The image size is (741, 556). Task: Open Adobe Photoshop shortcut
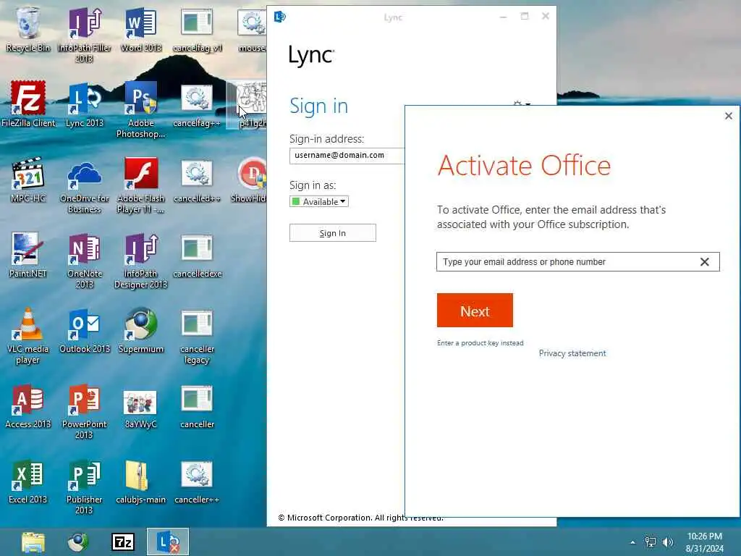coord(140,110)
